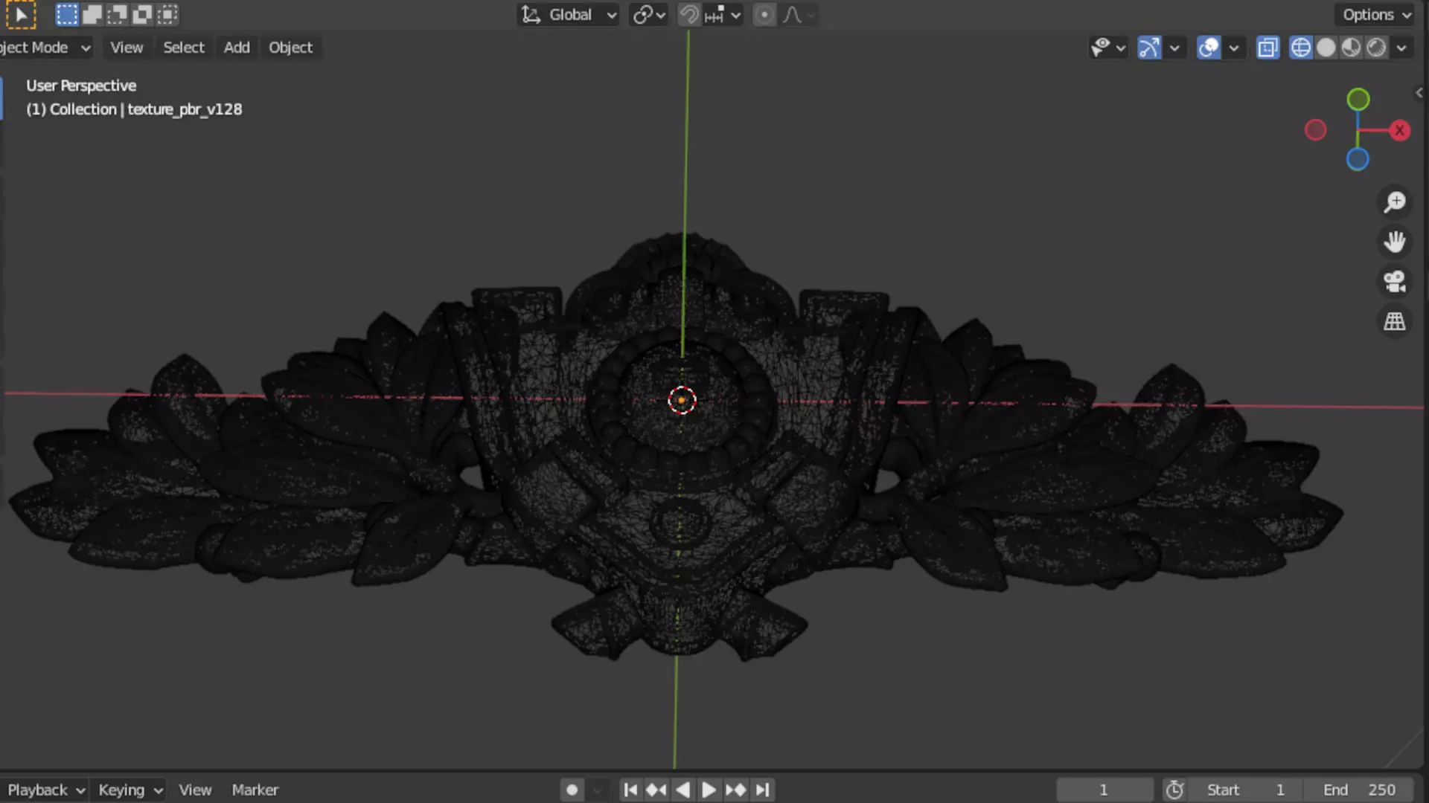Switch perspective/orthographic grid icon
This screenshot has height=803, width=1429.
pyautogui.click(x=1394, y=322)
